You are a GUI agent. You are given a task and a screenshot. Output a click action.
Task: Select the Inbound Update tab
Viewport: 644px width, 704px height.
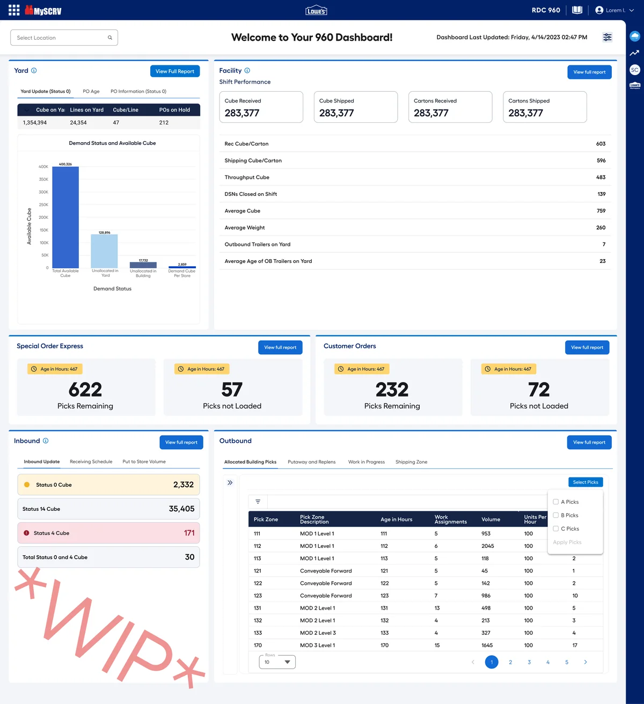coord(42,461)
